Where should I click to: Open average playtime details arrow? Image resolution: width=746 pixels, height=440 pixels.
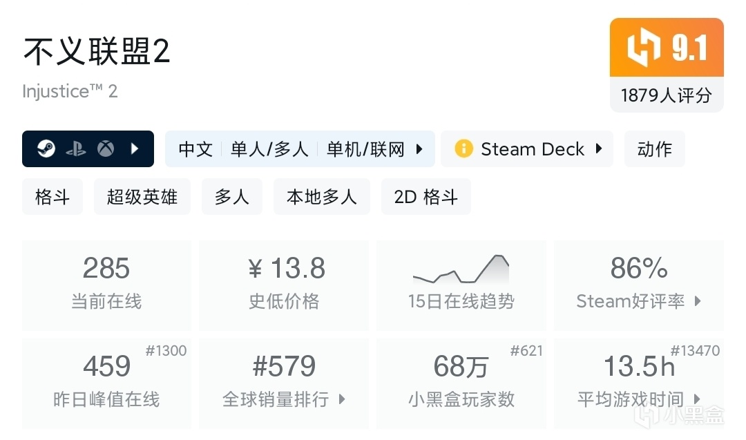click(x=698, y=399)
